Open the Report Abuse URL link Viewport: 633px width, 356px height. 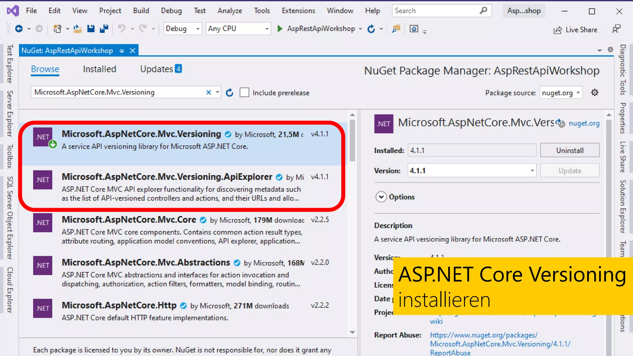tap(500, 344)
